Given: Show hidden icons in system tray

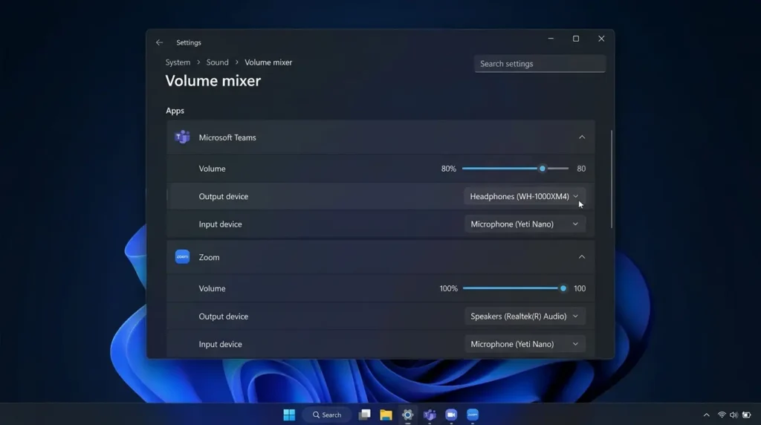Looking at the screenshot, I should pos(707,415).
